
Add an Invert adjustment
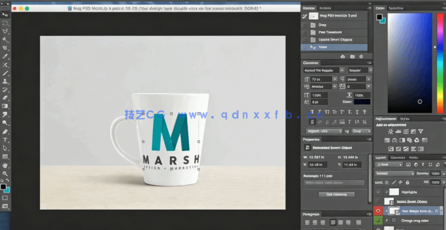click(x=391, y=149)
